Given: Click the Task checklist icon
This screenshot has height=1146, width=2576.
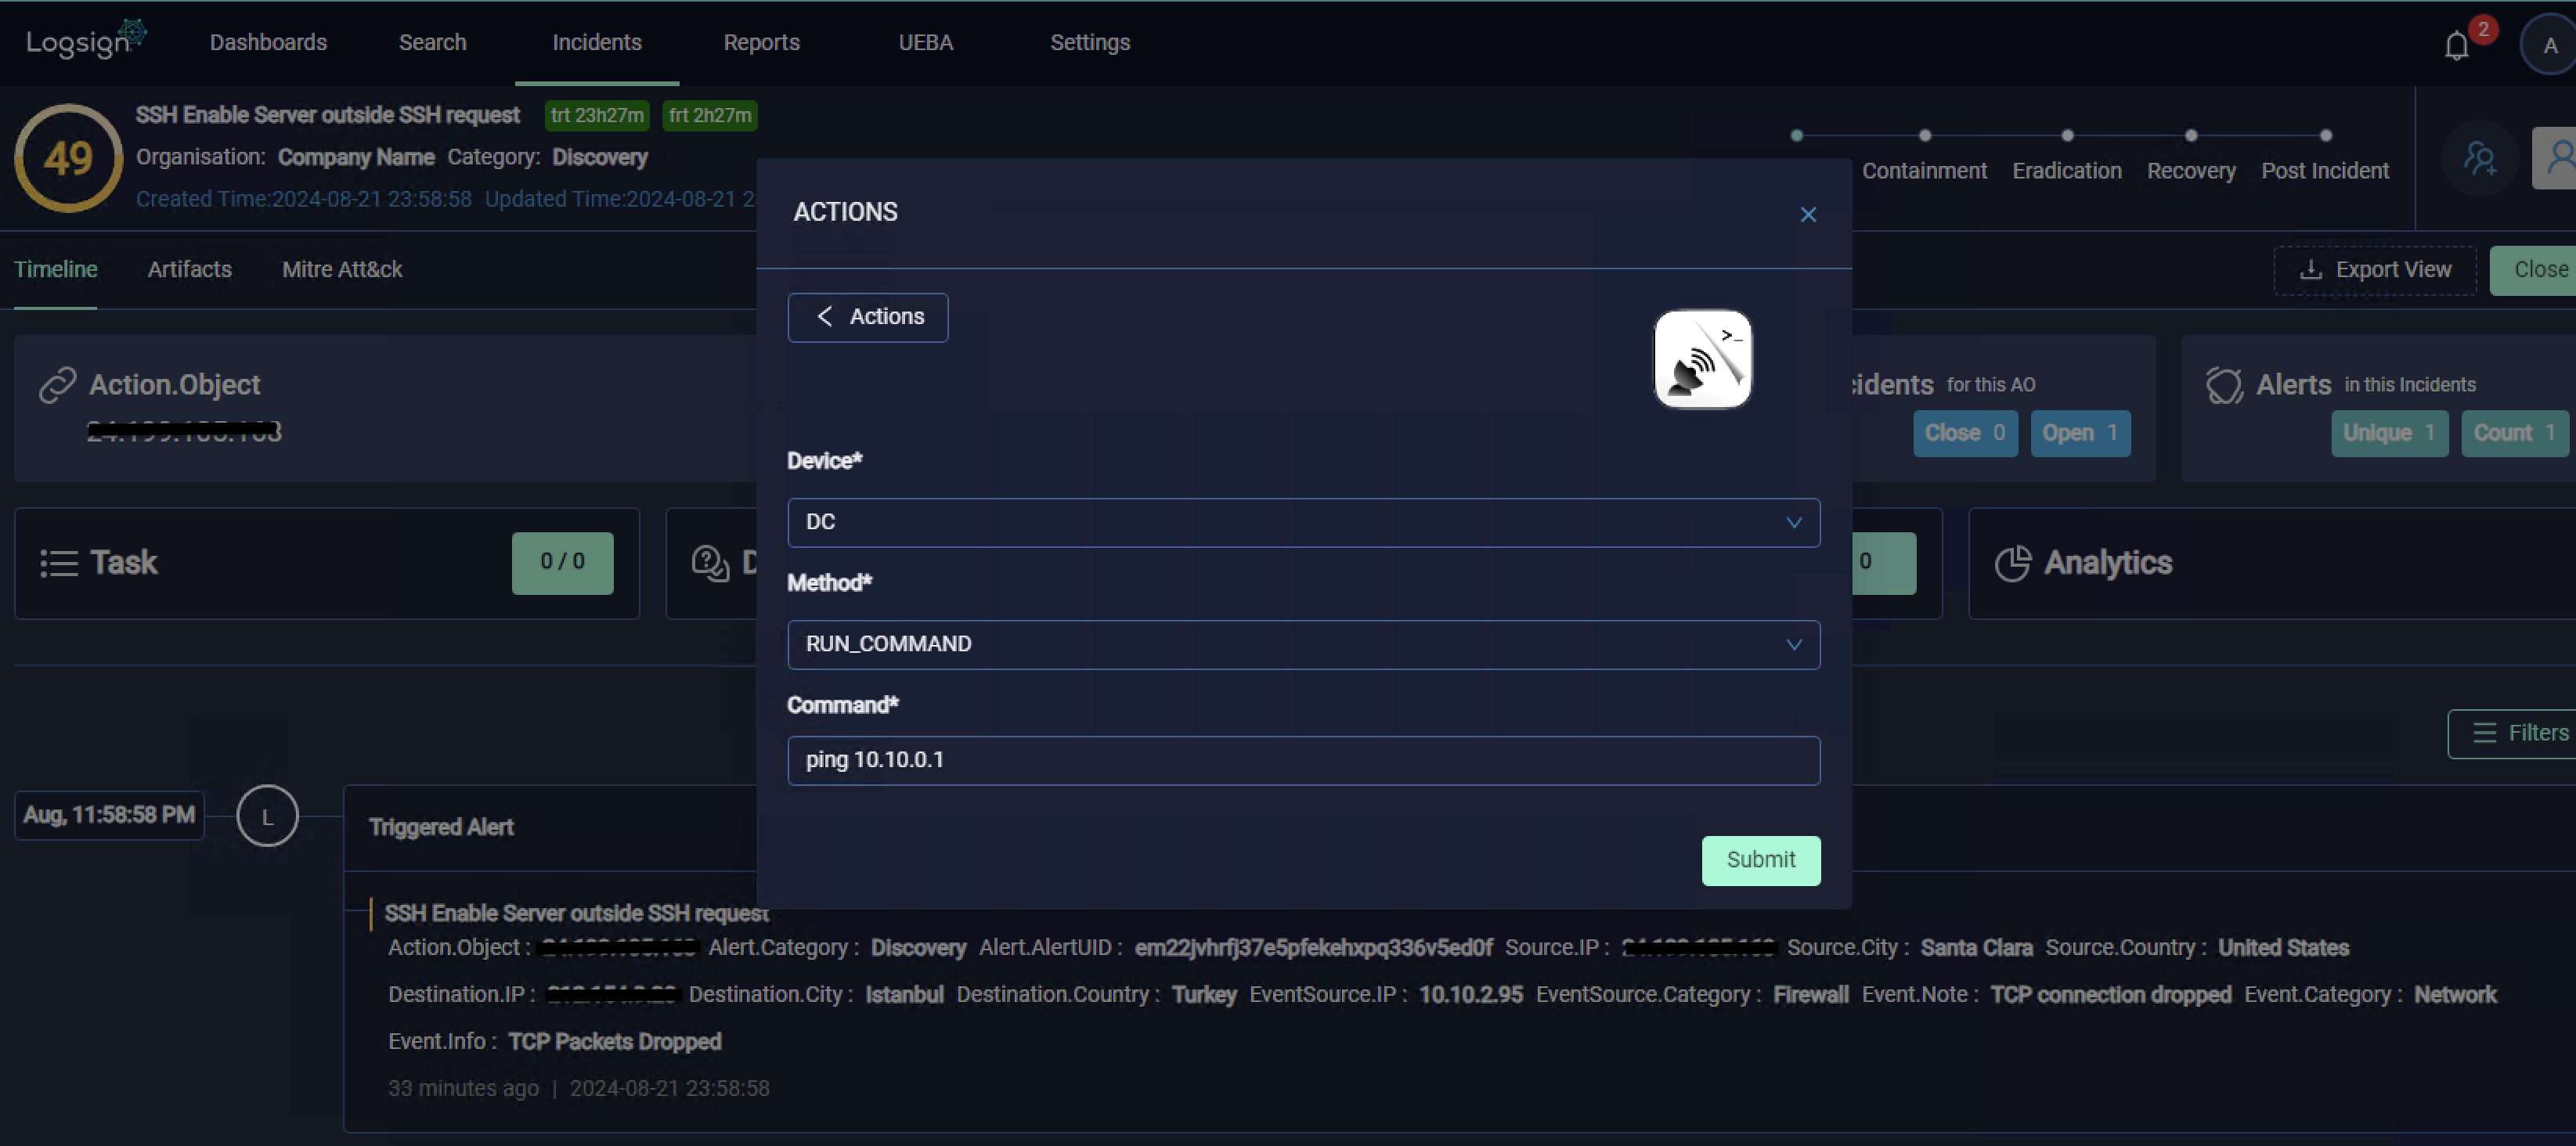Looking at the screenshot, I should tap(59, 562).
